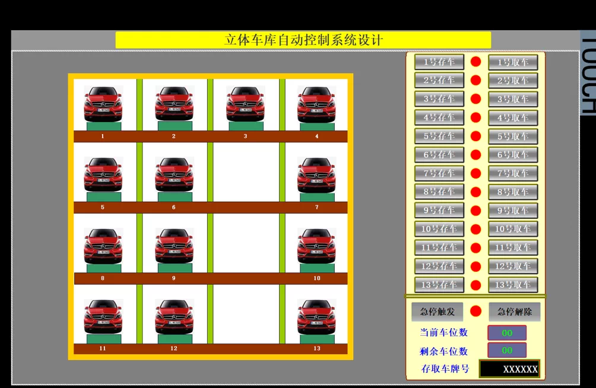The image size is (596, 388).
Task: Click the 10号存车 button
Action: pos(439,229)
